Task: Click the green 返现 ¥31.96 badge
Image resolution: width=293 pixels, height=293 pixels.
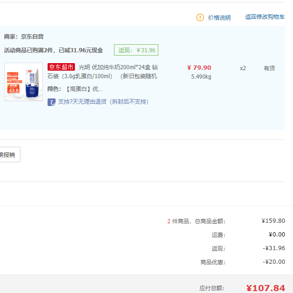Action: (x=136, y=50)
